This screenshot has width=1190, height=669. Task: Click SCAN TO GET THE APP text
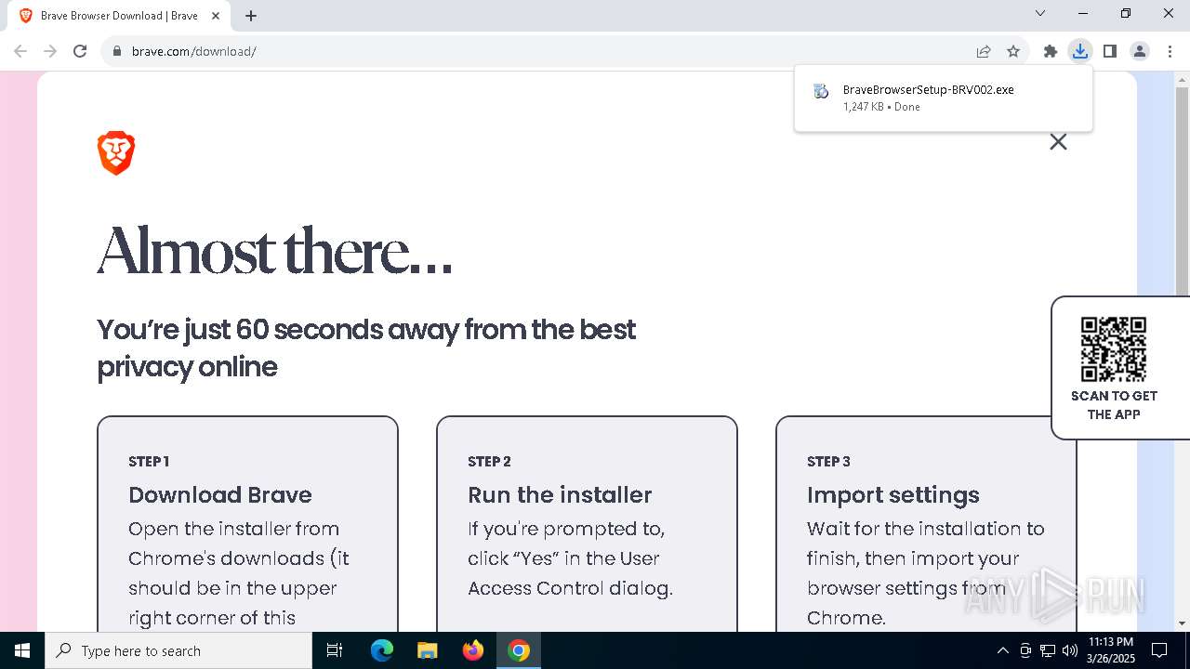[x=1114, y=405]
